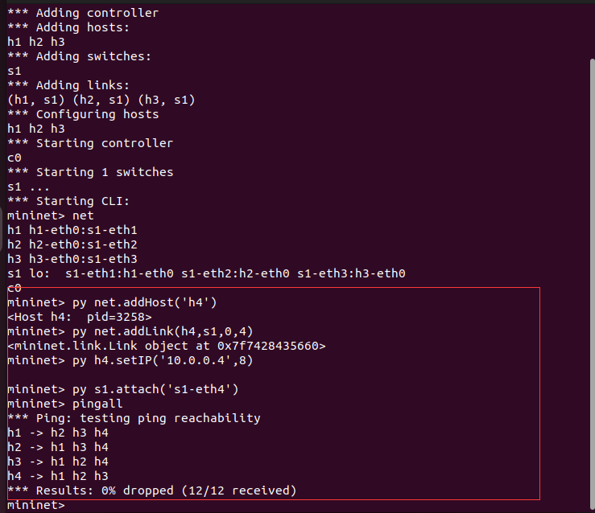Click the '<Host h4: pid=3258>' output
The width and height of the screenshot is (595, 513).
[x=79, y=317]
